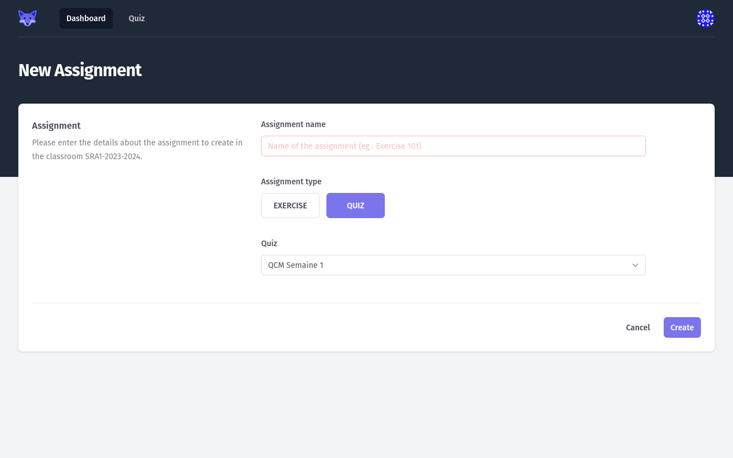This screenshot has width=733, height=458.
Task: Select QUIZ assignment type
Action: click(356, 206)
